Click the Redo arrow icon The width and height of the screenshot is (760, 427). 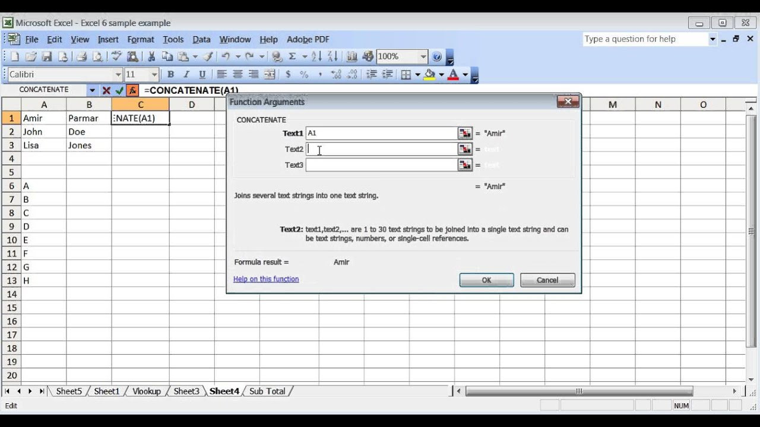250,57
